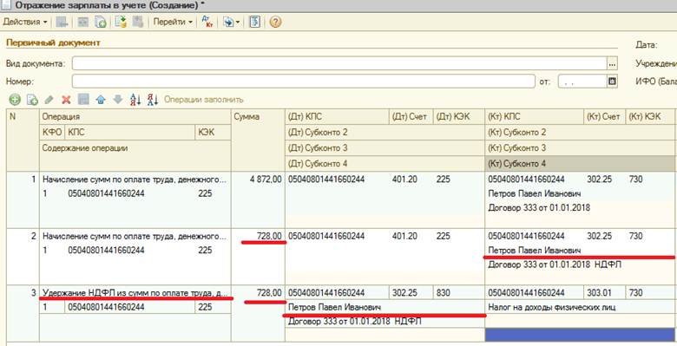This screenshot has height=346, width=677.
Task: Click the greyed unpost document icon
Action: pyautogui.click(x=138, y=22)
